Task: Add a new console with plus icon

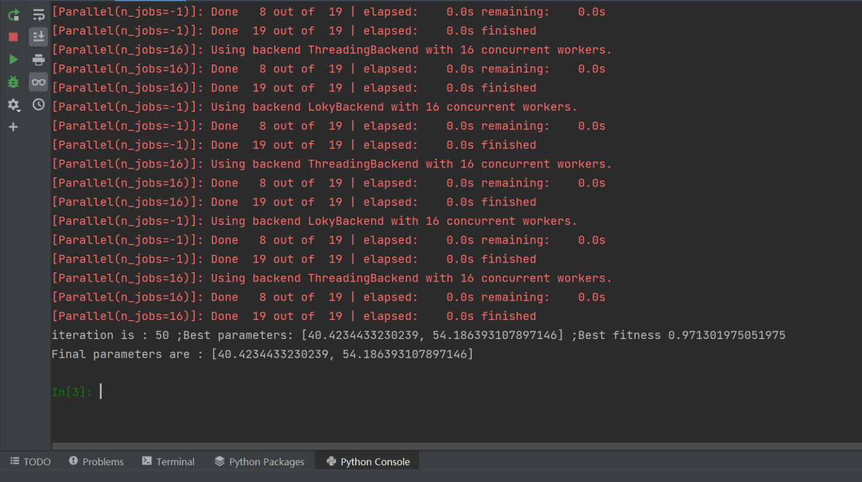Action: click(13, 127)
